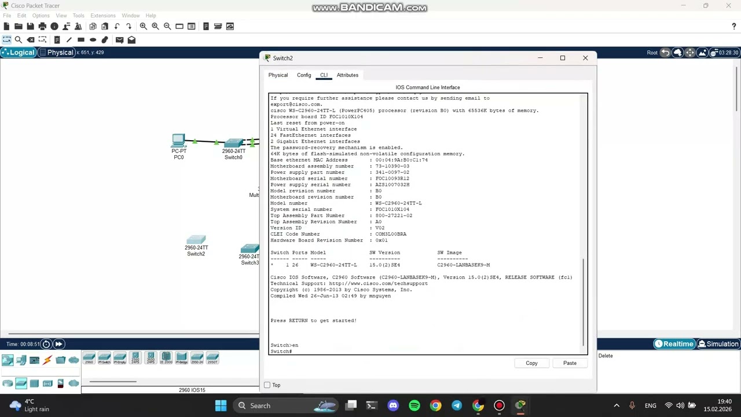Select the CLI tab in Switch2
The image size is (741, 417).
[324, 75]
